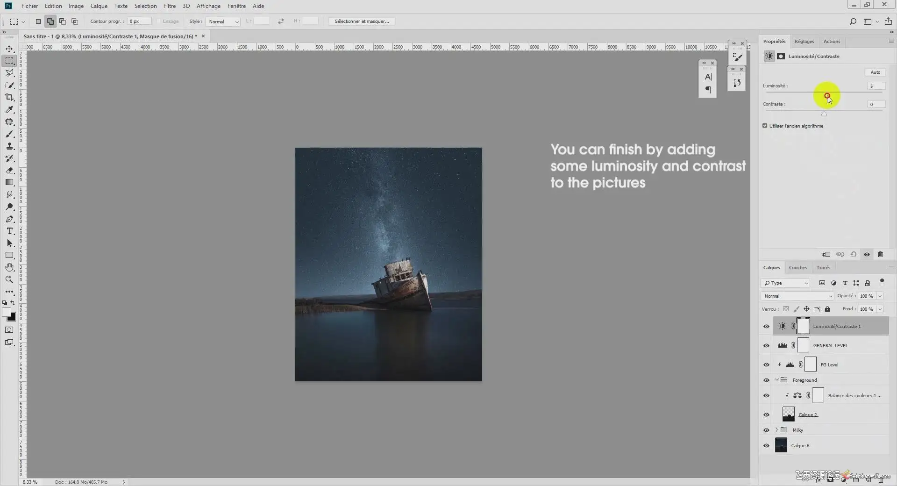
Task: Expand the Milky group
Action: pyautogui.click(x=776, y=430)
